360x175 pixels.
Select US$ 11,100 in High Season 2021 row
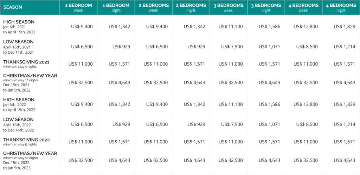[231, 27]
